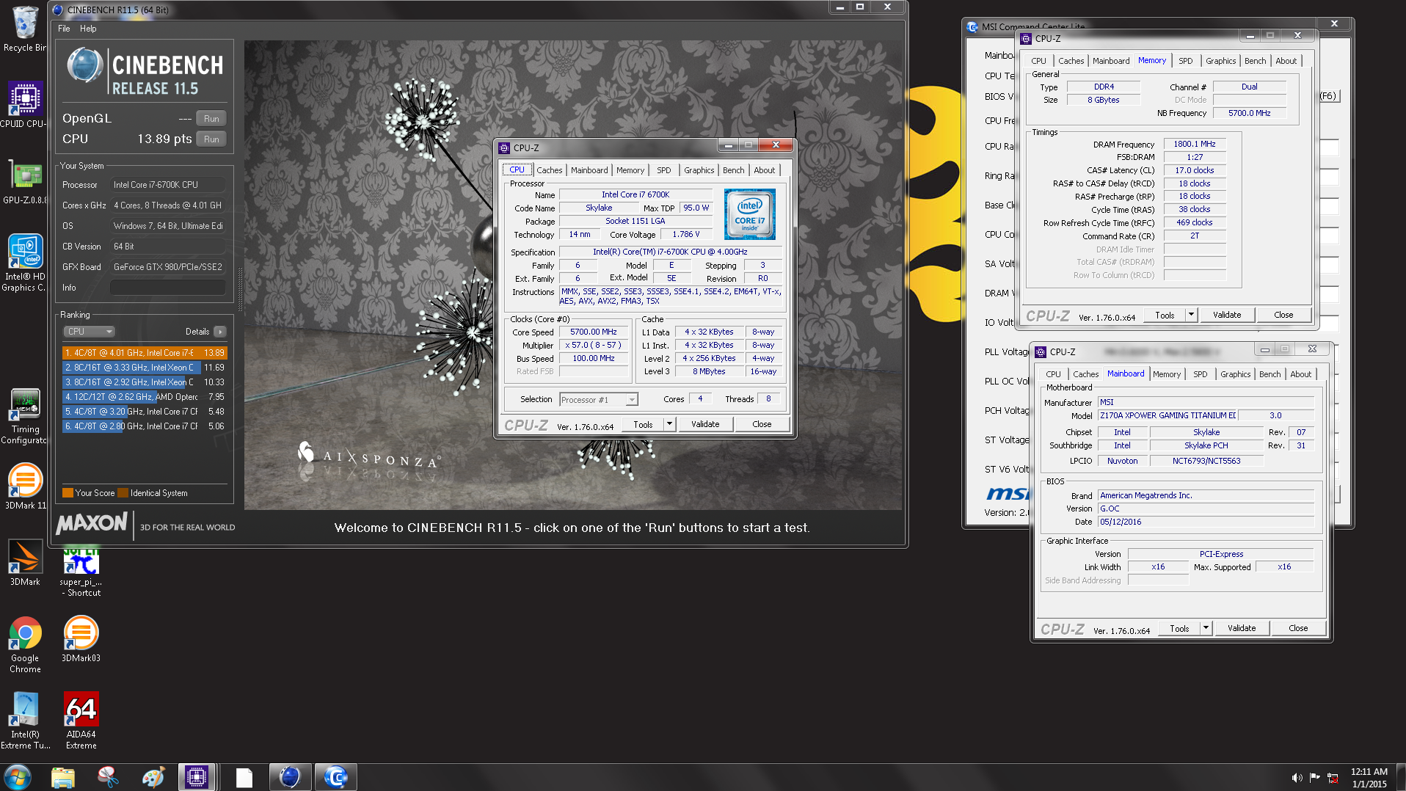
Task: Switch to CPU tab in Mainboard CPU-Z window
Action: click(1053, 374)
